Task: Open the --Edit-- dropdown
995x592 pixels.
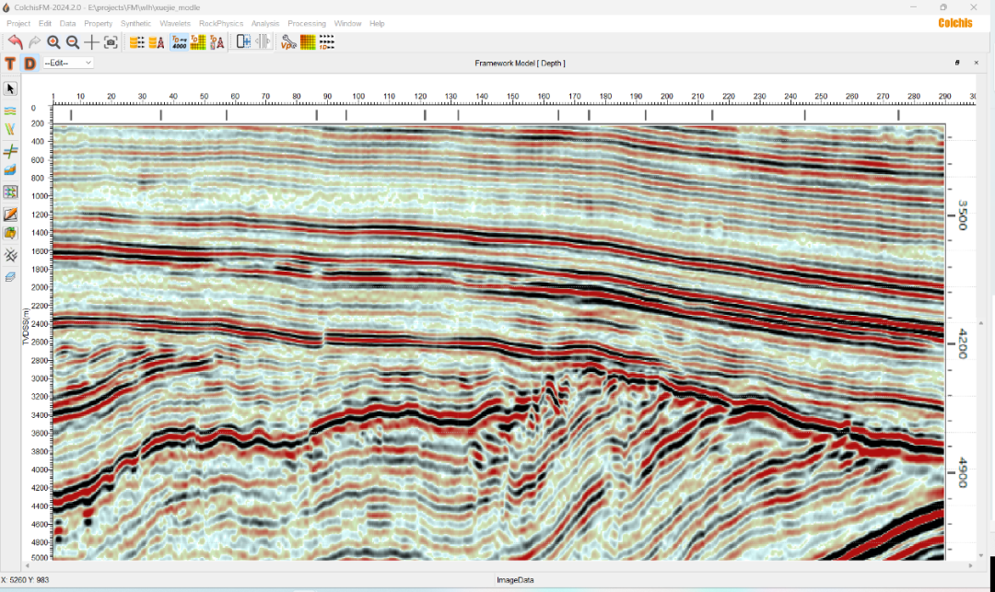Action: 68,63
